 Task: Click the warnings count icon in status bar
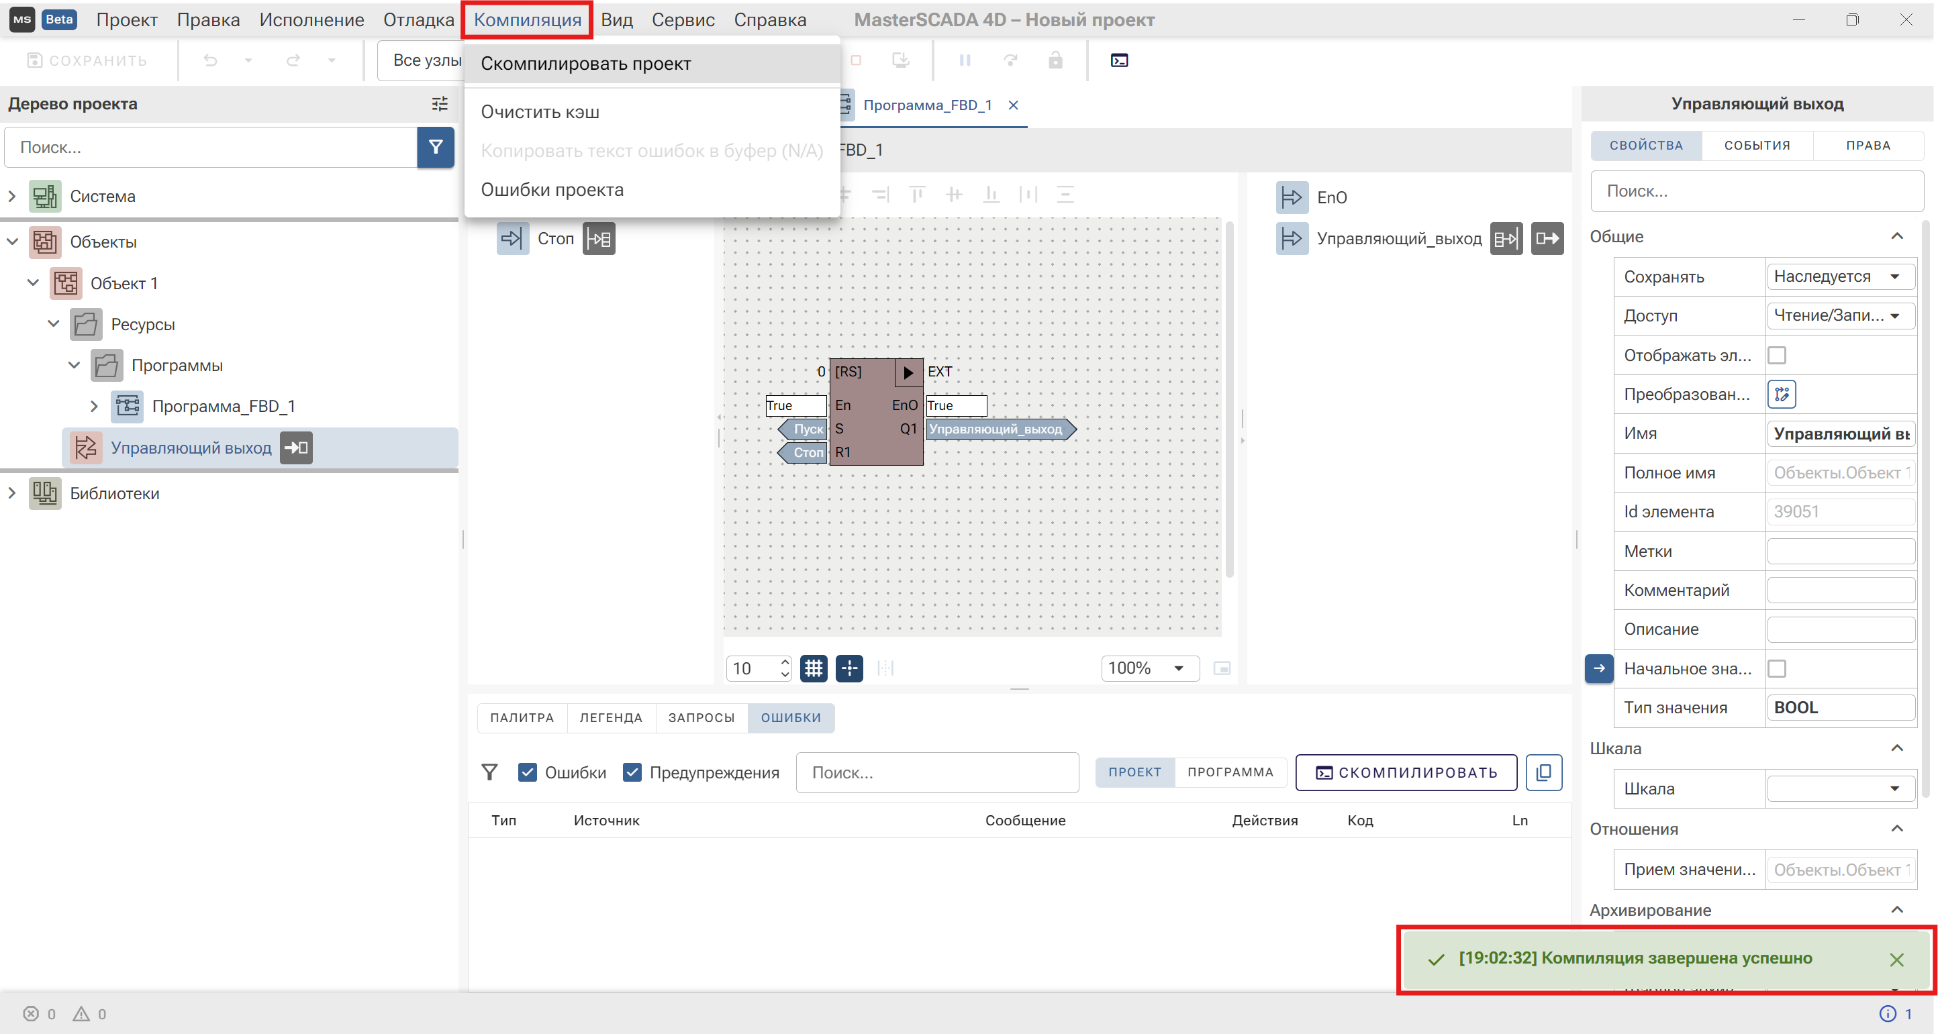pyautogui.click(x=81, y=1014)
